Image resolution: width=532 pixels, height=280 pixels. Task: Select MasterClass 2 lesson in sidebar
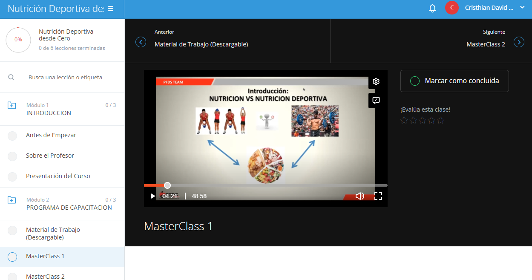45,276
